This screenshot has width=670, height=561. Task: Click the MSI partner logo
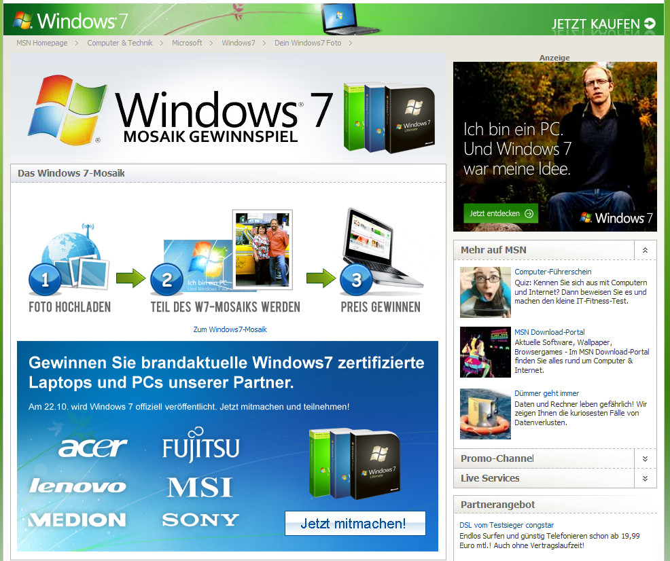point(200,487)
